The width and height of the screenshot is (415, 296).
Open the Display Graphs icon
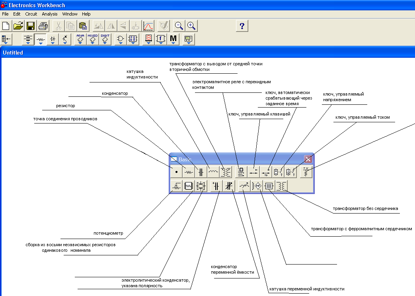tap(148, 26)
